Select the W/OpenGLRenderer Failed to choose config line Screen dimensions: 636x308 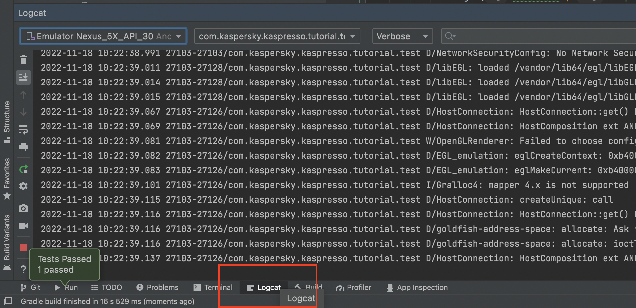pos(338,141)
